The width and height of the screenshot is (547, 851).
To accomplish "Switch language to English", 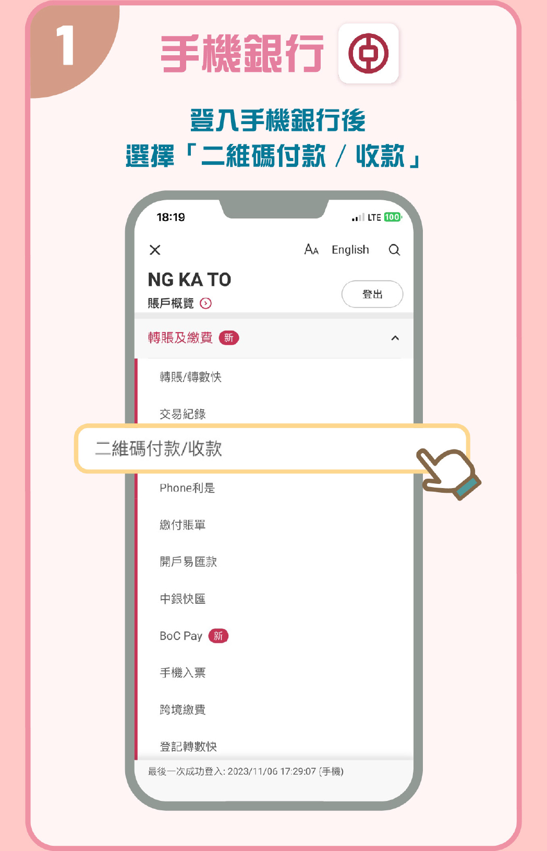I will (x=350, y=250).
